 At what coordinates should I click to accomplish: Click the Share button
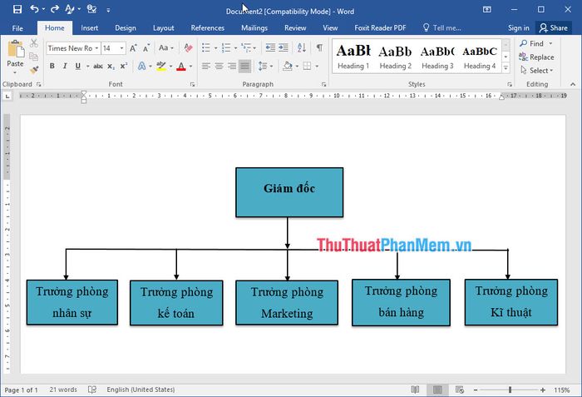coord(554,28)
